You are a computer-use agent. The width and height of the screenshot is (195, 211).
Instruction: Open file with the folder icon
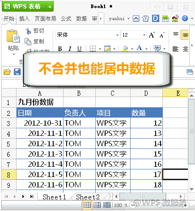tap(7, 72)
